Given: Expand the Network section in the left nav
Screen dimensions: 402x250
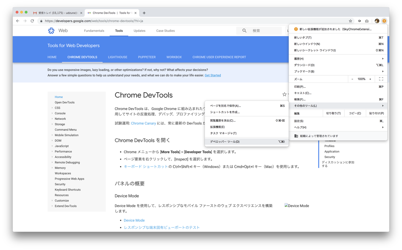Looking at the screenshot, I should (x=52, y=119).
